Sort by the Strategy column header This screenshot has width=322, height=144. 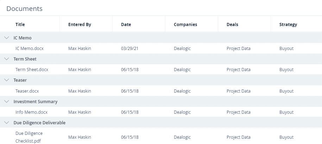pyautogui.click(x=288, y=24)
